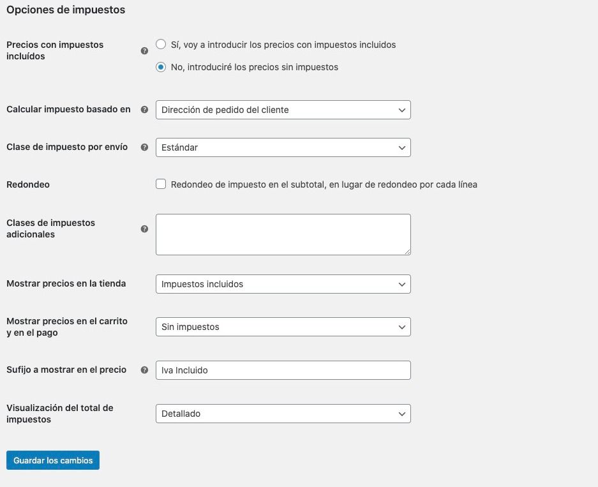Click help icon beside Precios con impuestos incluídos
598x487 pixels.
144,50
